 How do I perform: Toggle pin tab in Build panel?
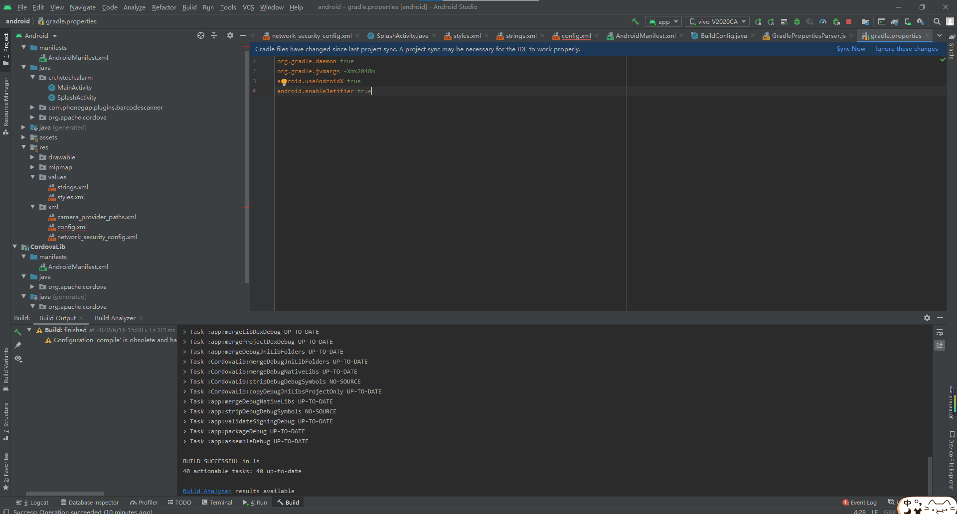(18, 345)
